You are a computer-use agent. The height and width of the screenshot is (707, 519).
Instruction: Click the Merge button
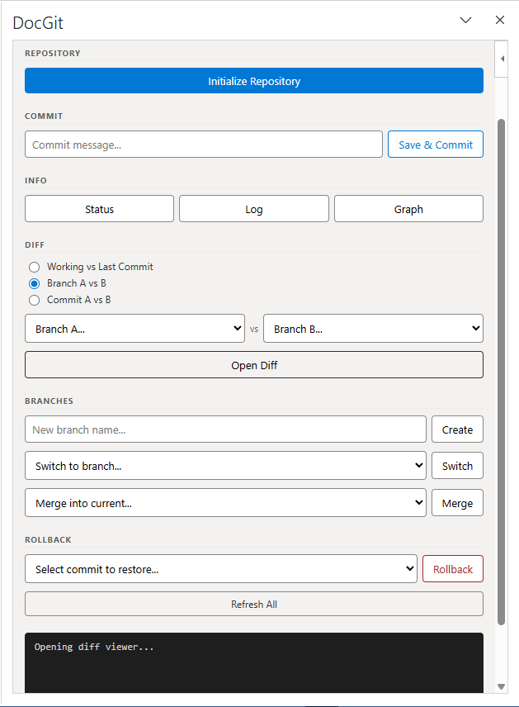(457, 502)
